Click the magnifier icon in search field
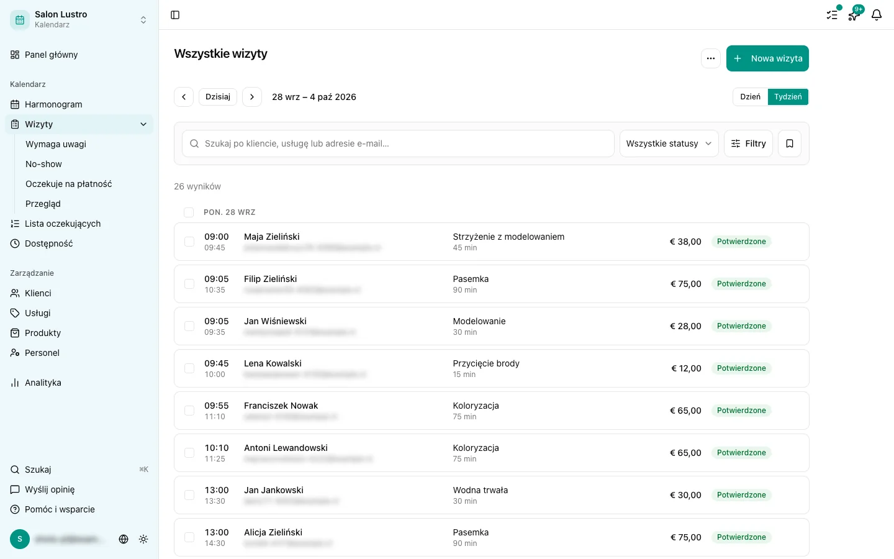The image size is (894, 559). click(x=194, y=143)
